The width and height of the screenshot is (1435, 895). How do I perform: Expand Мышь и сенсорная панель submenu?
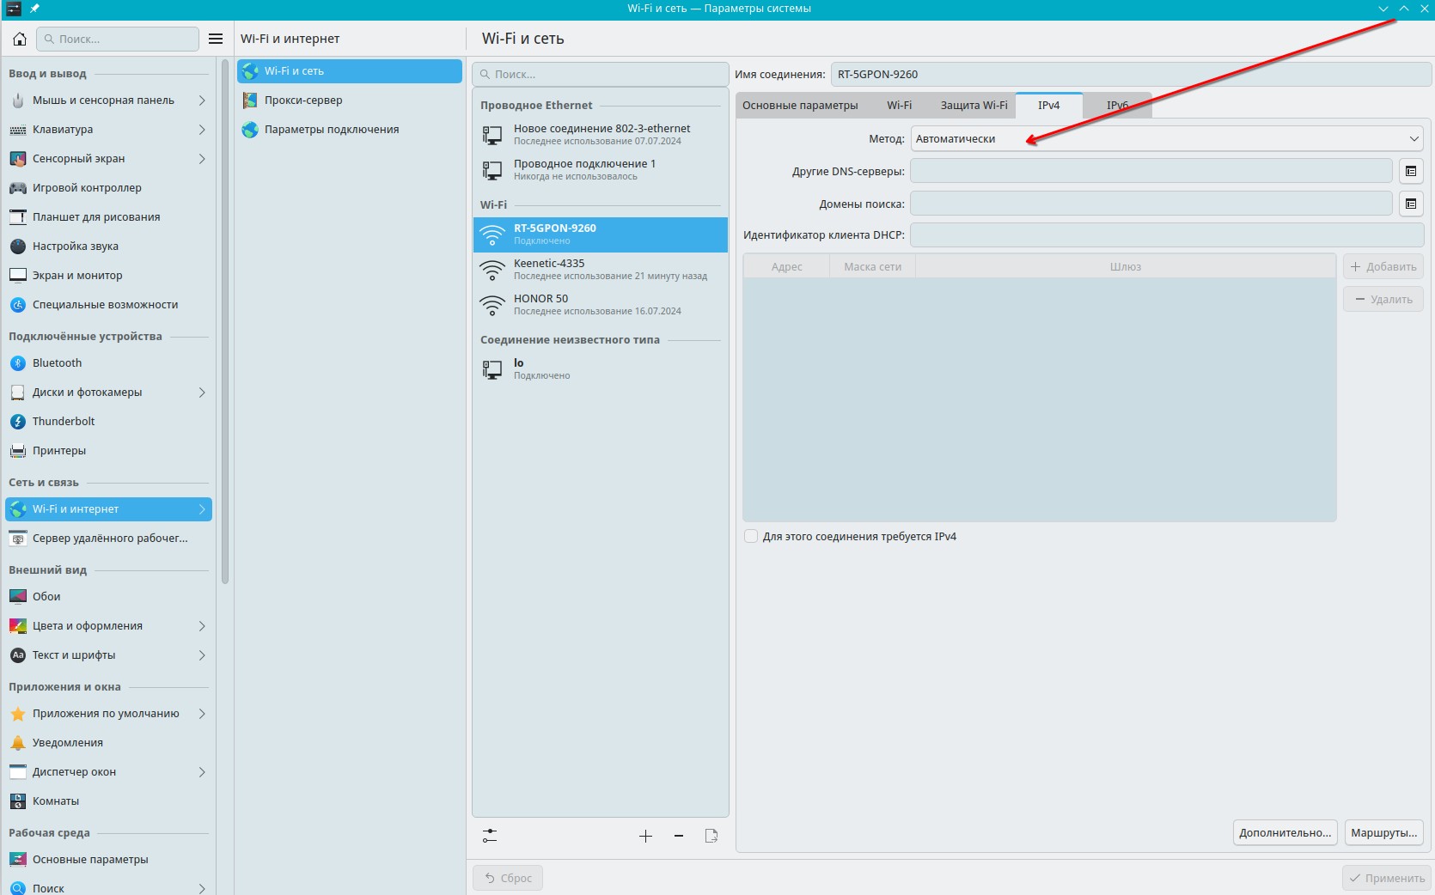202,100
